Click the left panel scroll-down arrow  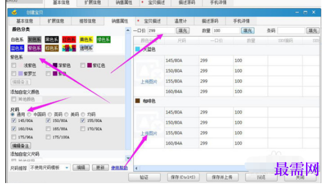click(128, 158)
